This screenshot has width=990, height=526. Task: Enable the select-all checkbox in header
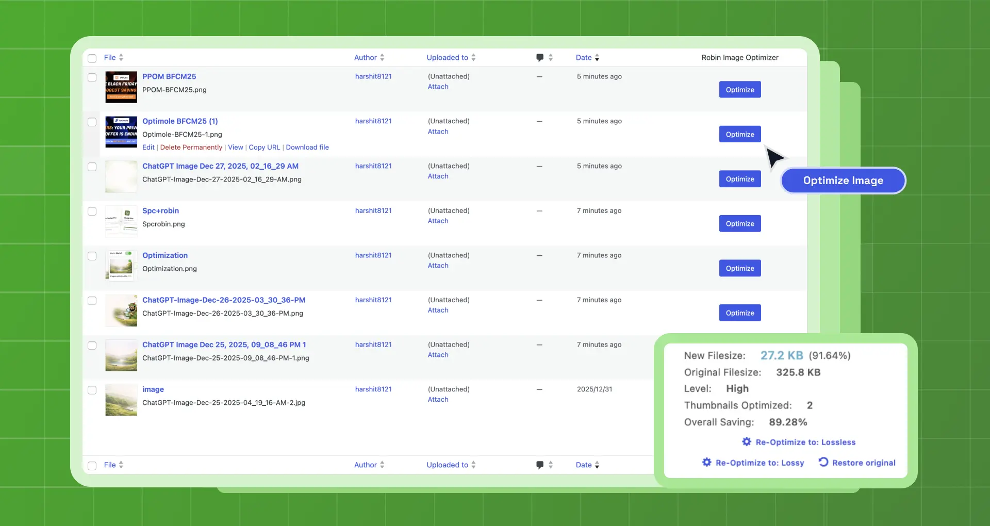pyautogui.click(x=92, y=58)
